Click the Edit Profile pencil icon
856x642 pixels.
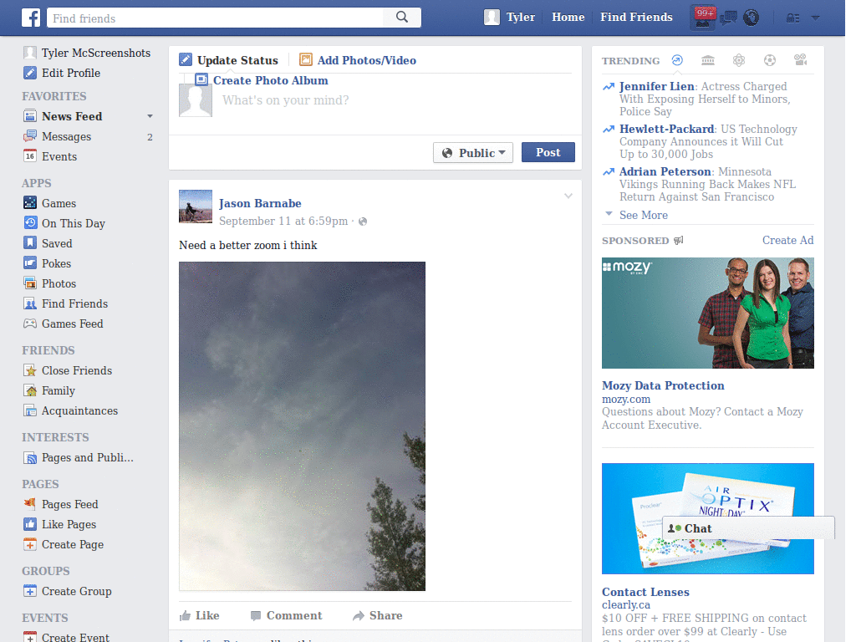[30, 73]
